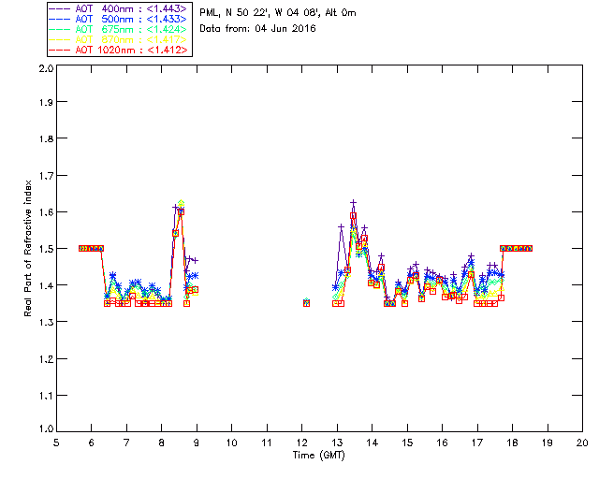This screenshot has width=599, height=479.
Task: Click the x-axis label 20
Action: pyautogui.click(x=582, y=443)
